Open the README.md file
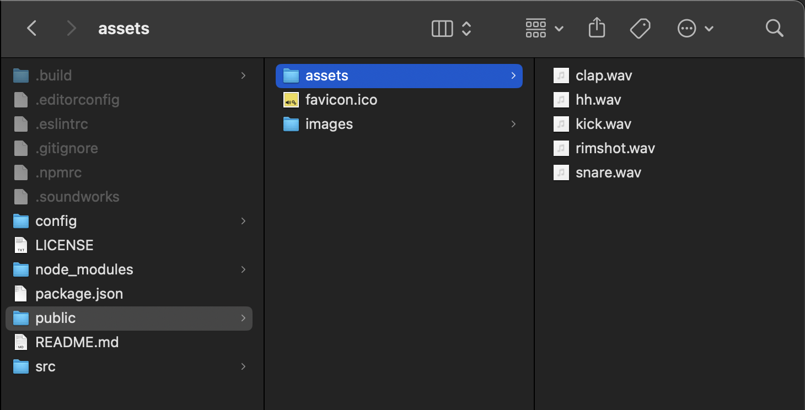The width and height of the screenshot is (805, 410). tap(77, 342)
